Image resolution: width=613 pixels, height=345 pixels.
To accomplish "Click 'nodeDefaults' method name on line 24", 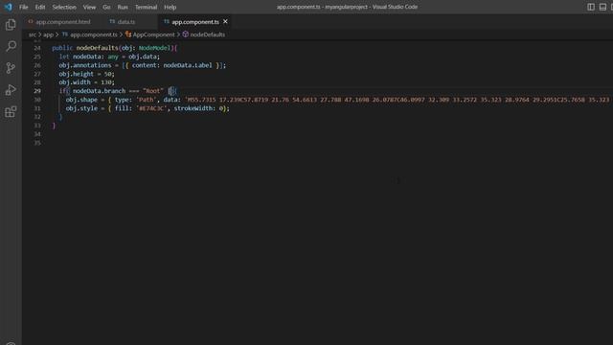I will (98, 48).
